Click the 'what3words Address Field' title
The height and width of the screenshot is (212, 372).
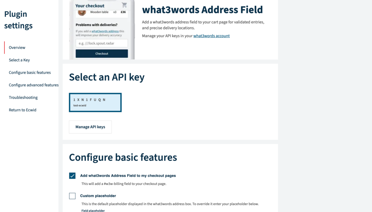coord(202,10)
